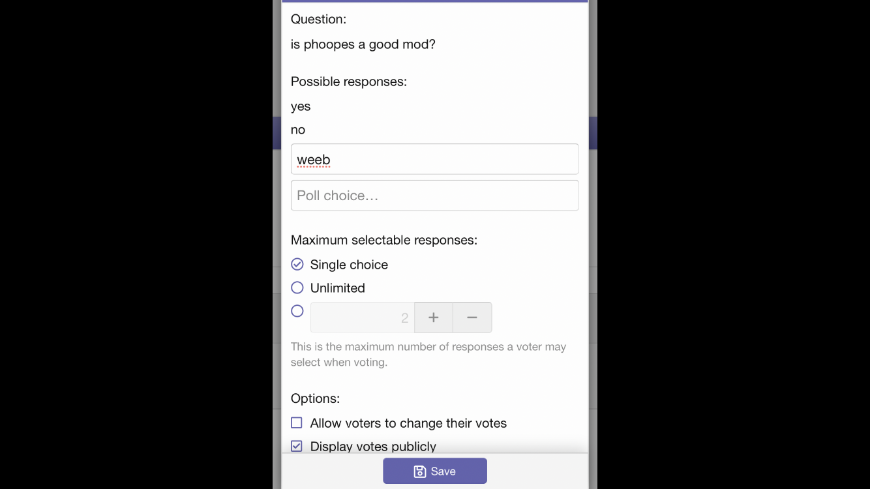
Task: Click the question text "is phoopes a good mod?"
Action: tap(363, 44)
